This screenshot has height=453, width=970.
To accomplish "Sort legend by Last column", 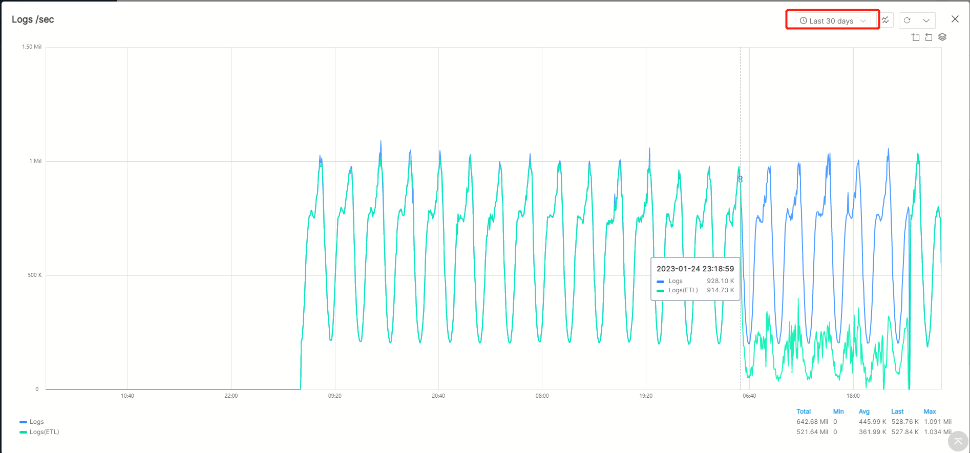I will (x=897, y=412).
